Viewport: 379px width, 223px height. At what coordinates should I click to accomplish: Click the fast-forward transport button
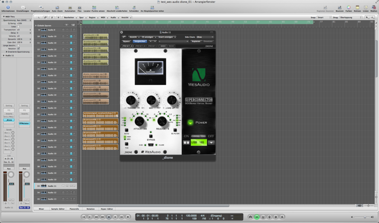(x=103, y=217)
